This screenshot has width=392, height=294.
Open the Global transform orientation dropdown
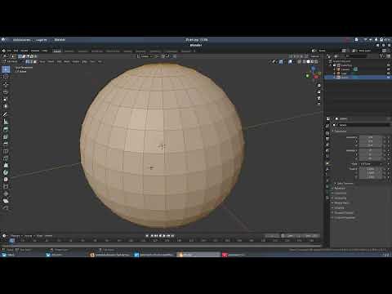pyautogui.click(x=145, y=56)
